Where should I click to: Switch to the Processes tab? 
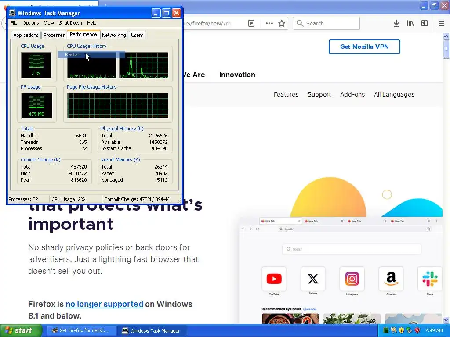[x=54, y=35]
